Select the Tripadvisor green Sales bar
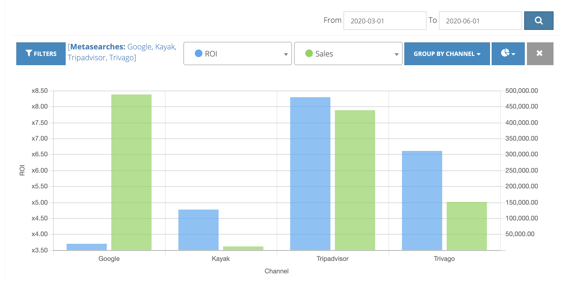This screenshot has width=566, height=285. click(355, 180)
